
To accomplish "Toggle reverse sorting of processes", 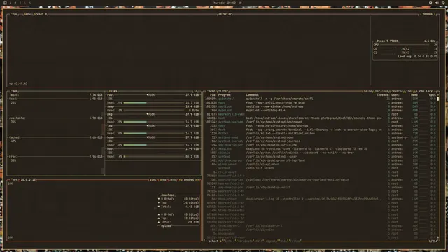I will coord(397,91).
